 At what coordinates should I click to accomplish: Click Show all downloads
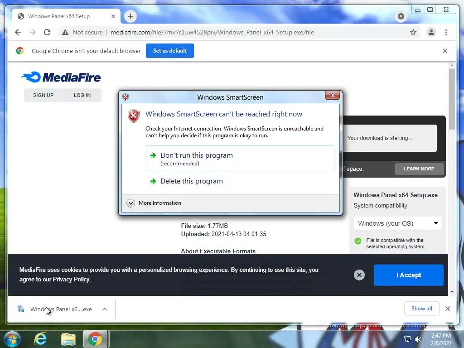[x=421, y=309]
